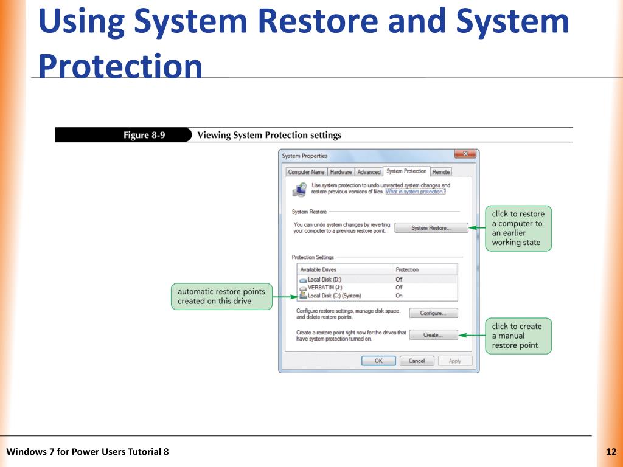The height and width of the screenshot is (467, 623).
Task: Click the 'System Restore' group label
Action: [x=309, y=212]
